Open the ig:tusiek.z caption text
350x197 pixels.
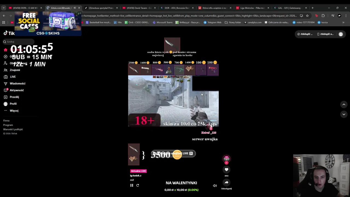tap(136, 176)
